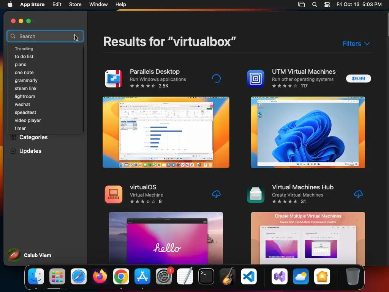Open the Store menu
The width and height of the screenshot is (389, 292).
[x=75, y=5]
